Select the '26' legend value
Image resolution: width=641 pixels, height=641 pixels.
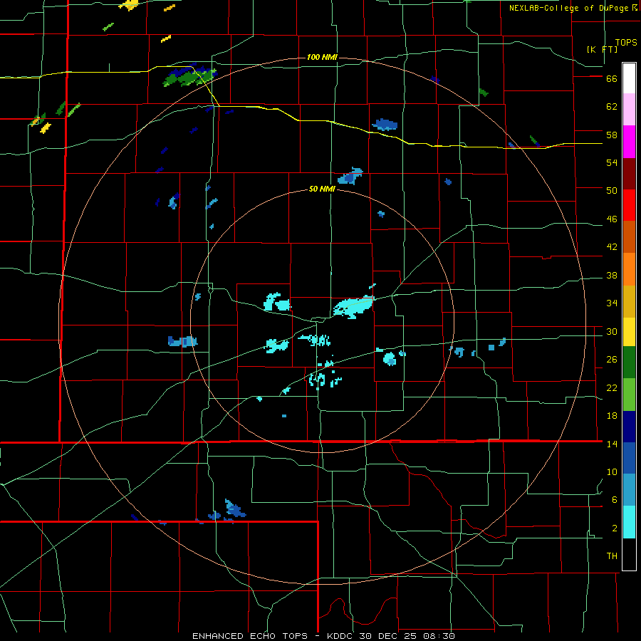click(x=612, y=360)
